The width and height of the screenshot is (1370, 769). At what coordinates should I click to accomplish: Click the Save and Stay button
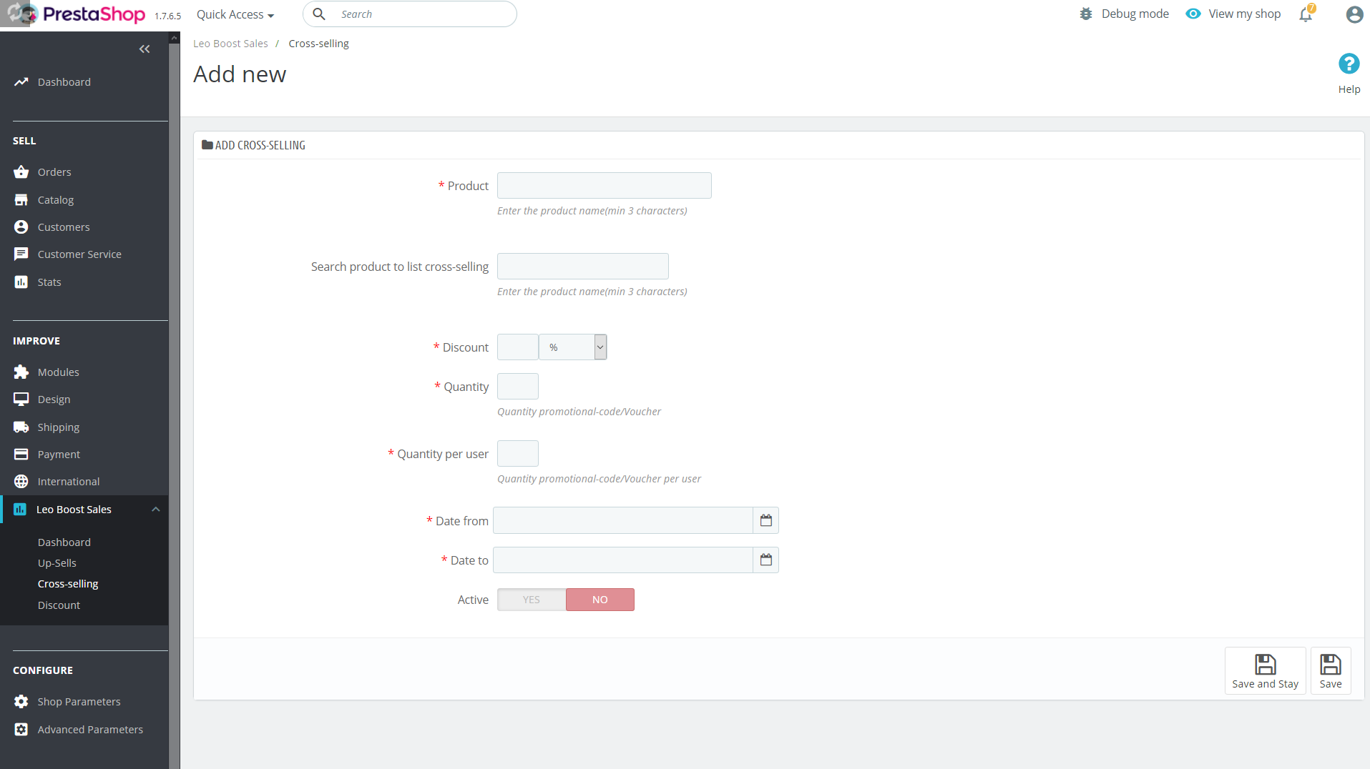(x=1265, y=671)
